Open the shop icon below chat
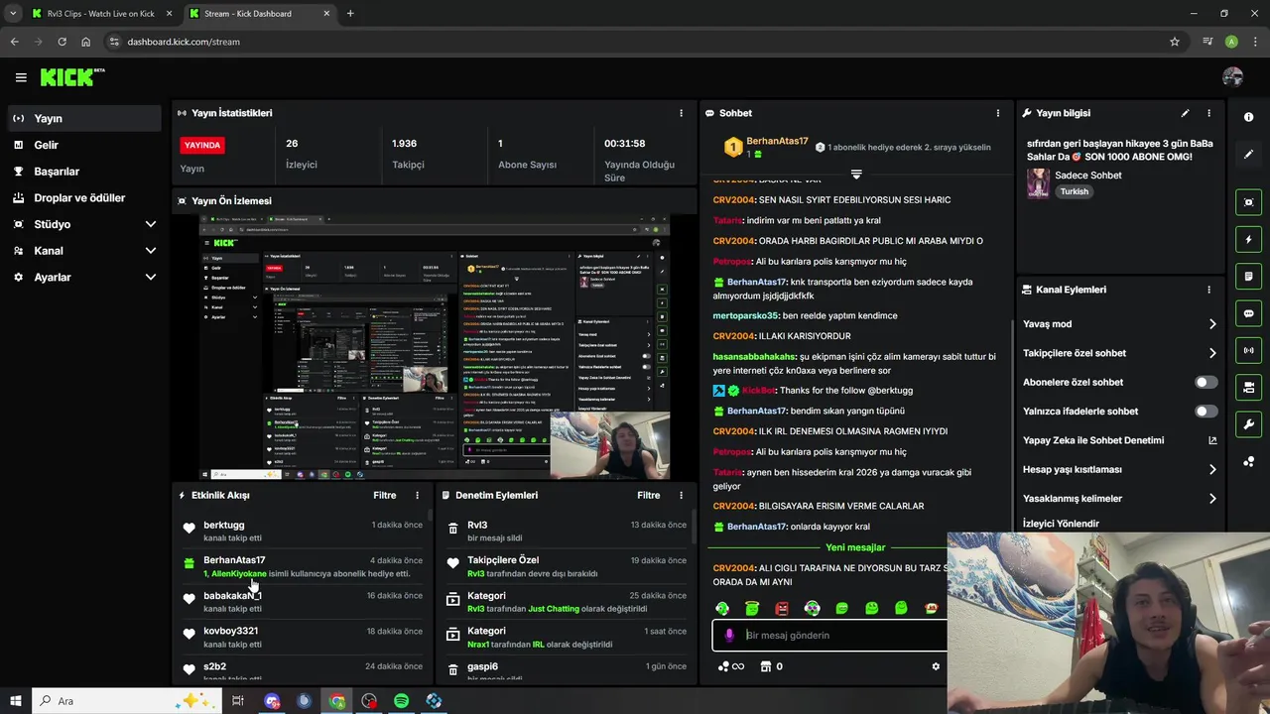Image resolution: width=1270 pixels, height=714 pixels. click(765, 666)
